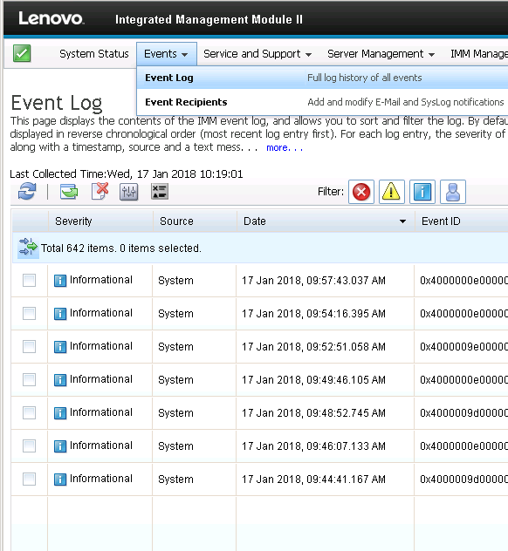Click the info icon in the 09:57:43.037 row
This screenshot has height=551, width=508.
60,281
